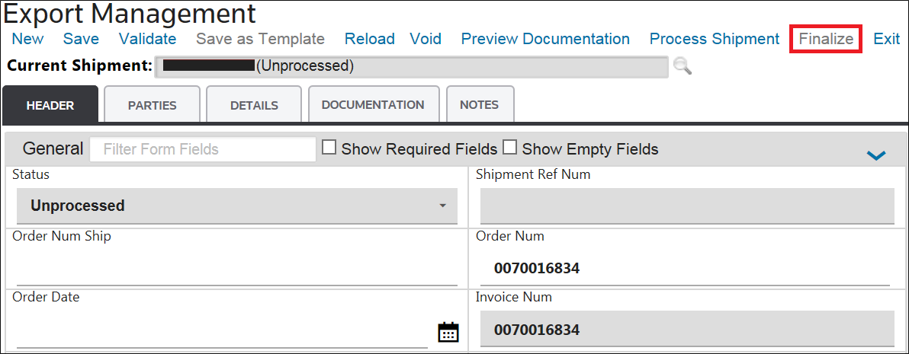Click the Header tab
The width and height of the screenshot is (909, 354).
point(50,105)
